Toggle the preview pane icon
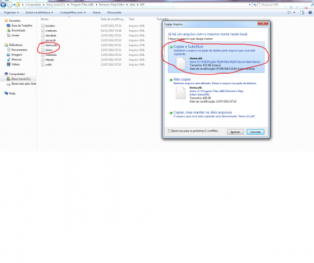The width and height of the screenshot is (314, 263). [x=302, y=12]
